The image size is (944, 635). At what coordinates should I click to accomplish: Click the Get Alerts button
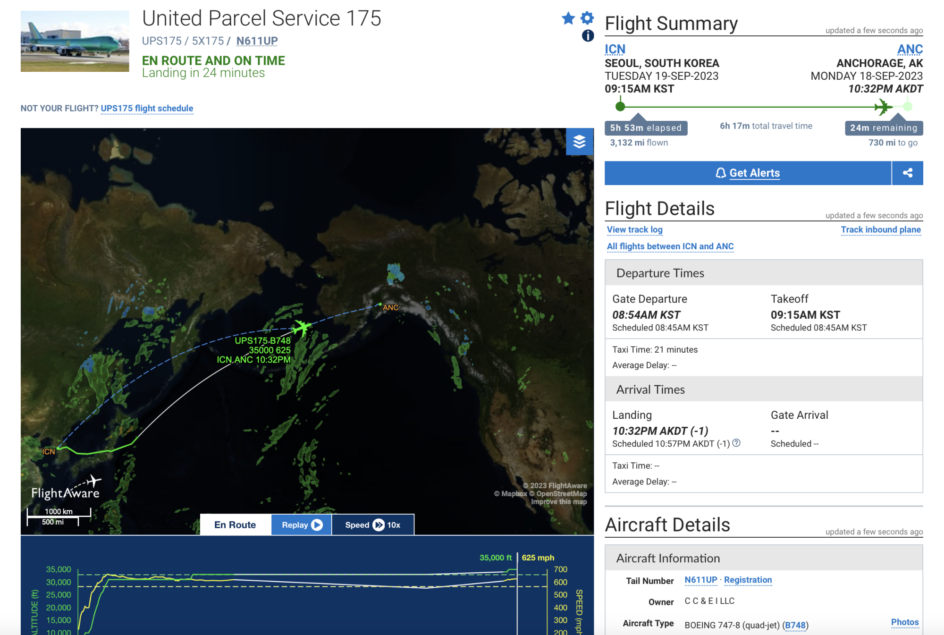(x=748, y=173)
